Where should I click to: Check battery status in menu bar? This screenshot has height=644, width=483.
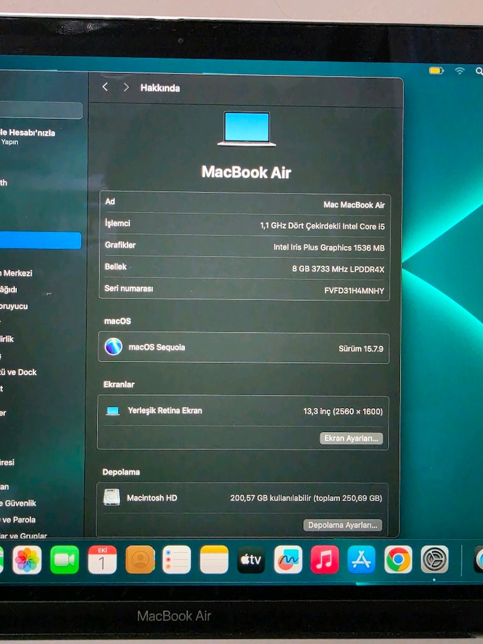[436, 70]
